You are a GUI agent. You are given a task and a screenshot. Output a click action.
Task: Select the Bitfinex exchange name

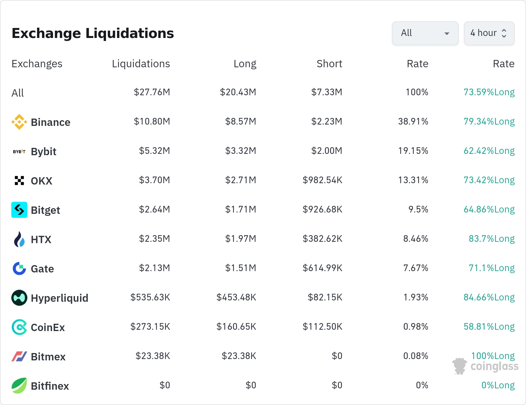[x=50, y=386]
